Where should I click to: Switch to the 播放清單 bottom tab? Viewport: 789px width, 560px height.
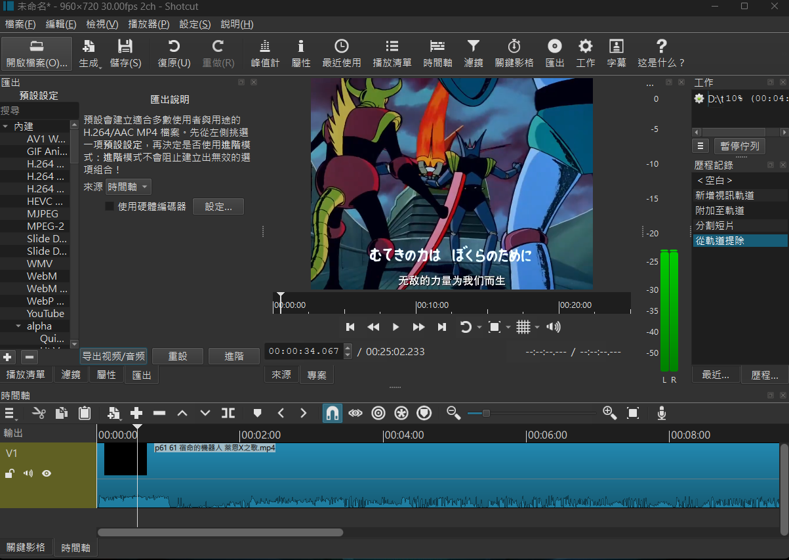[x=26, y=375]
